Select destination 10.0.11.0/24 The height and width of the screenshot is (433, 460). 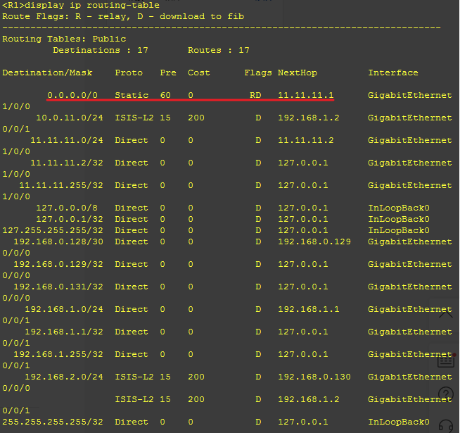[x=70, y=118]
